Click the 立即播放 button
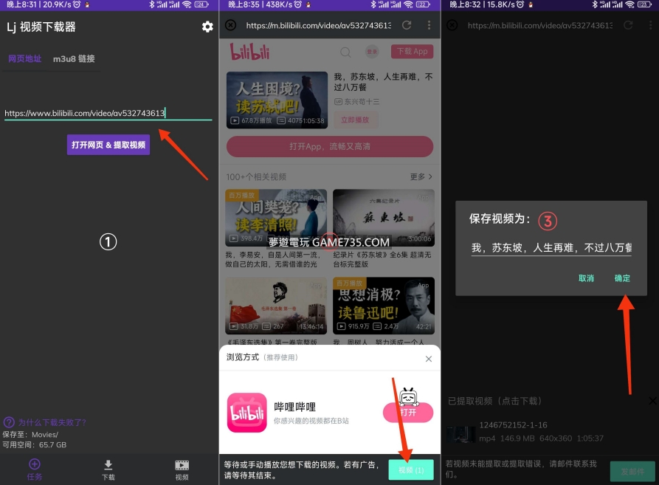 pos(356,120)
